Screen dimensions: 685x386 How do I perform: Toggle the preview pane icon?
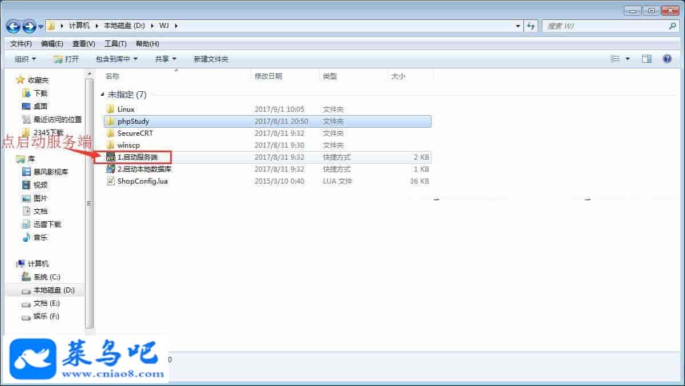click(647, 59)
